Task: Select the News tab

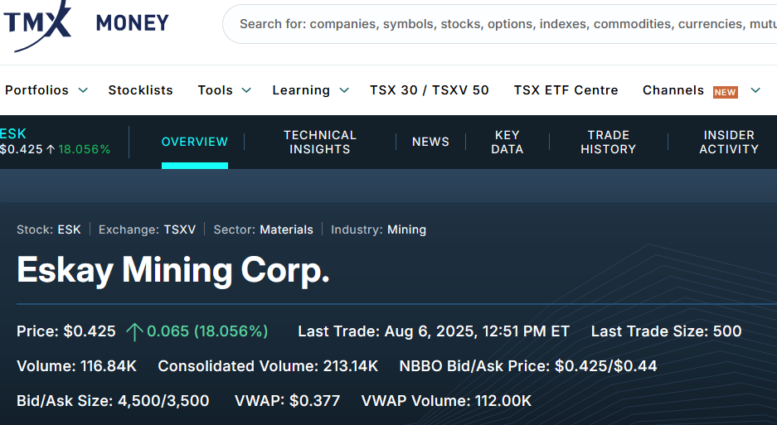Action: coord(430,142)
